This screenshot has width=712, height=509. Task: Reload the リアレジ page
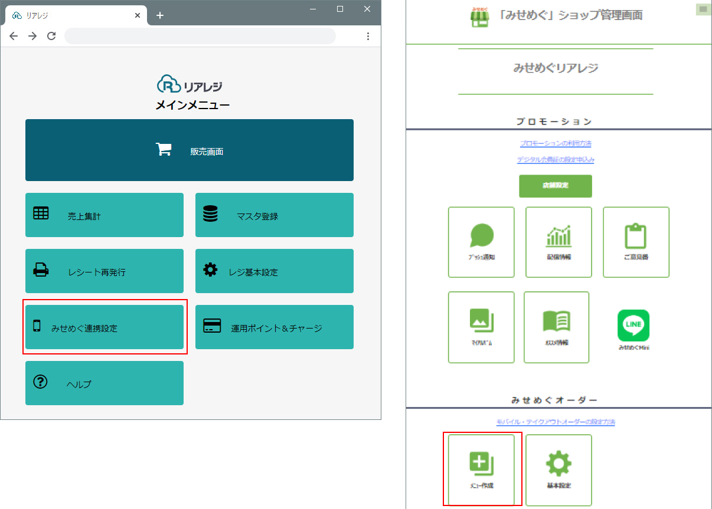tap(51, 36)
